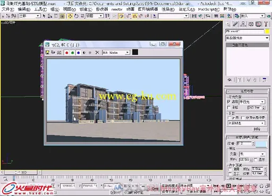Open light type dropdown showing 平行光
Image resolution: width=272 pixels, height=196 pixels.
click(x=252, y=102)
